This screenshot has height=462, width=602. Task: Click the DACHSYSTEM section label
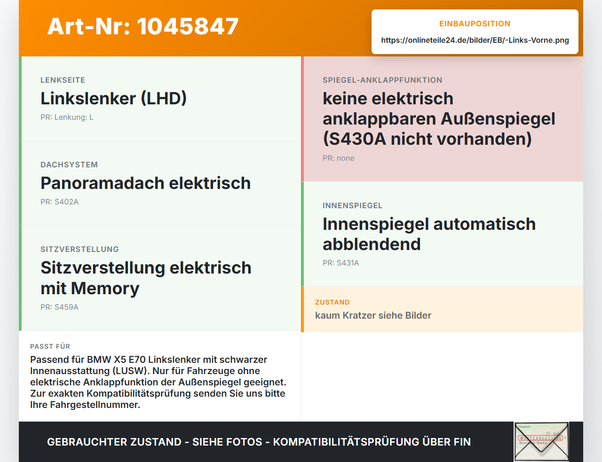click(x=69, y=165)
